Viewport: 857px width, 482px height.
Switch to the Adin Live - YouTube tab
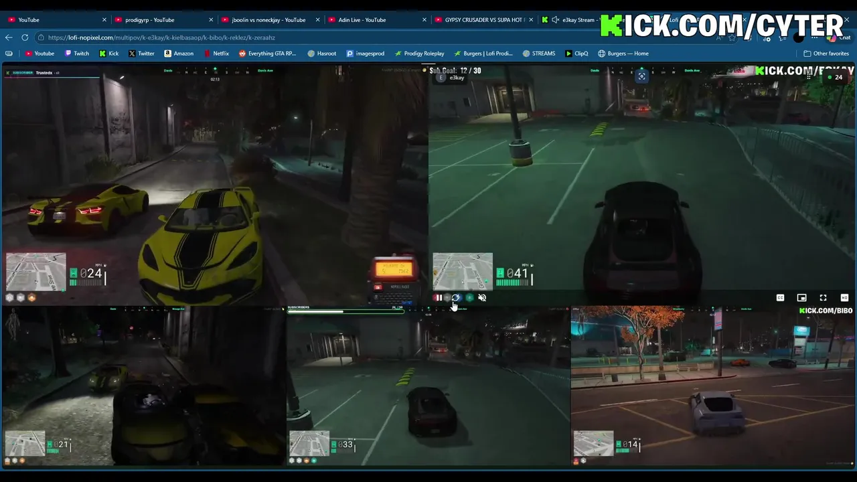[x=376, y=20]
